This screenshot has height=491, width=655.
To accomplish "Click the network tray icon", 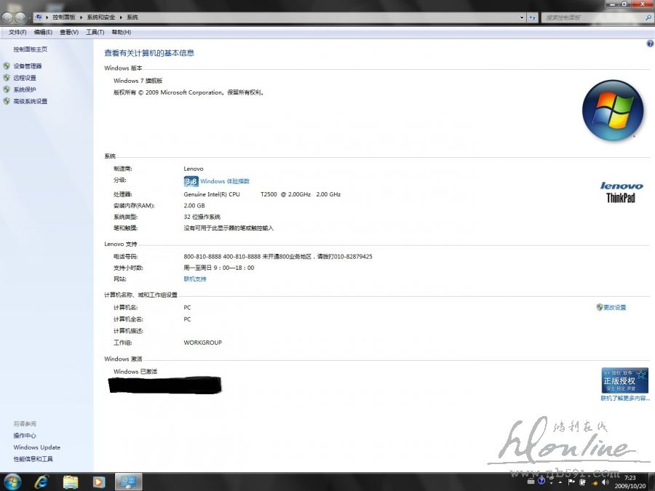I will pyautogui.click(x=595, y=483).
